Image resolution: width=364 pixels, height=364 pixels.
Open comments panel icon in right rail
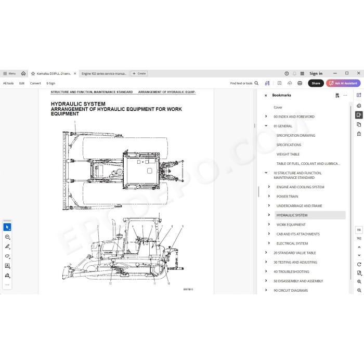[359, 106]
